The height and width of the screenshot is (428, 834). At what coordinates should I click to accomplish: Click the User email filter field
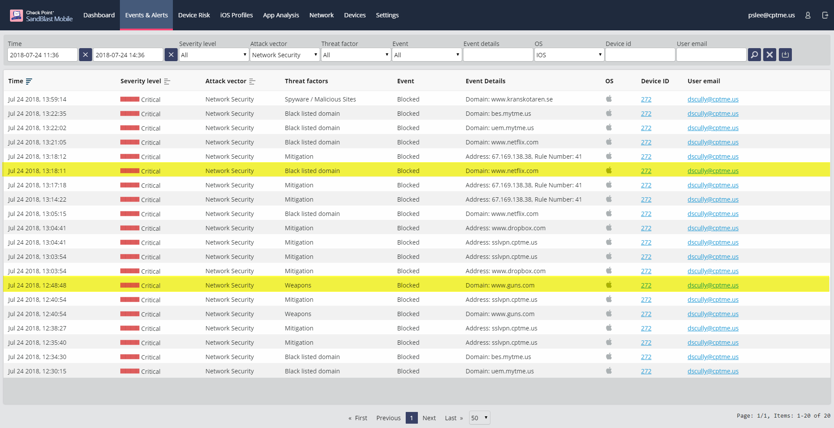click(x=712, y=55)
